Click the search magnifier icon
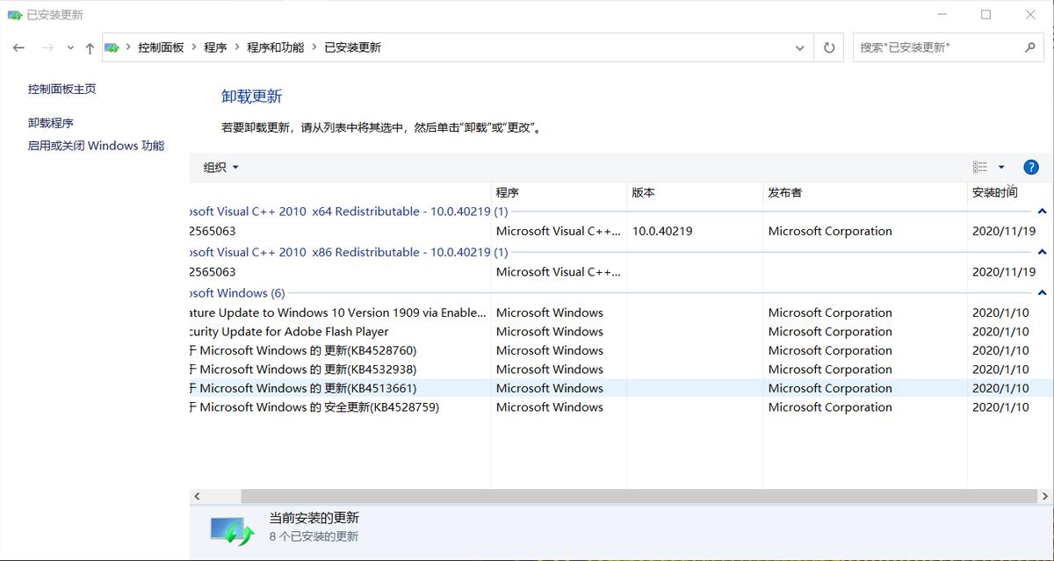The image size is (1054, 561). (1029, 47)
